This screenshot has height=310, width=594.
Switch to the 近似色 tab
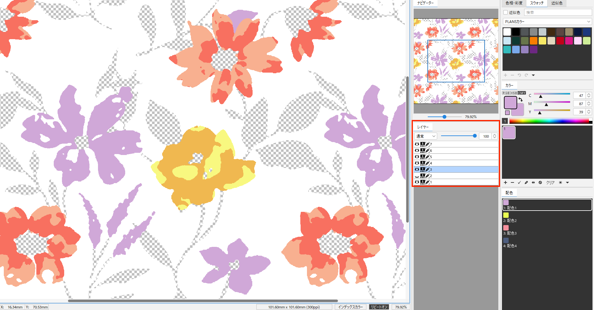[x=557, y=3]
